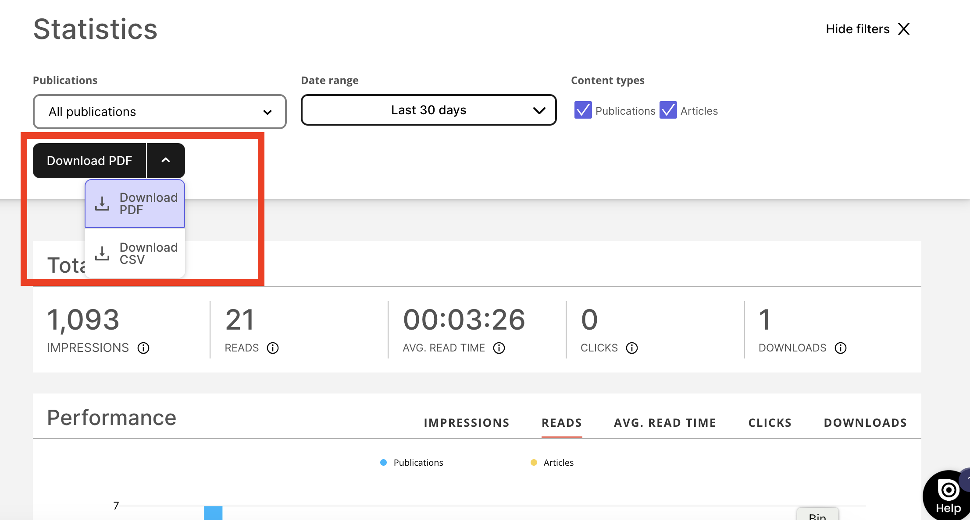
Task: Click the info icon next to READS
Action: point(273,348)
